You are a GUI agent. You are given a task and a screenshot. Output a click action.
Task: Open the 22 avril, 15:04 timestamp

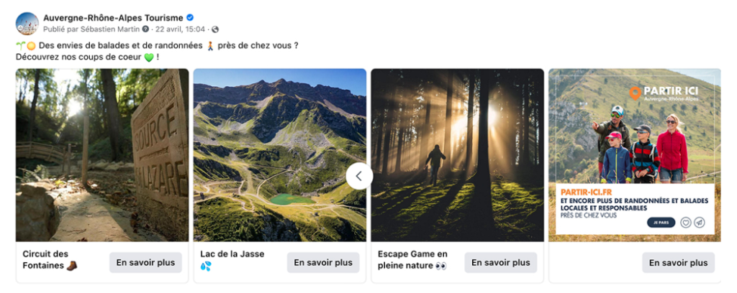(x=180, y=29)
